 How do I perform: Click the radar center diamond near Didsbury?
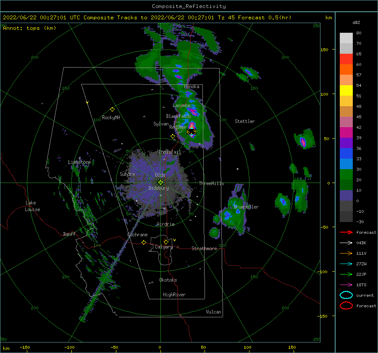click(160, 183)
